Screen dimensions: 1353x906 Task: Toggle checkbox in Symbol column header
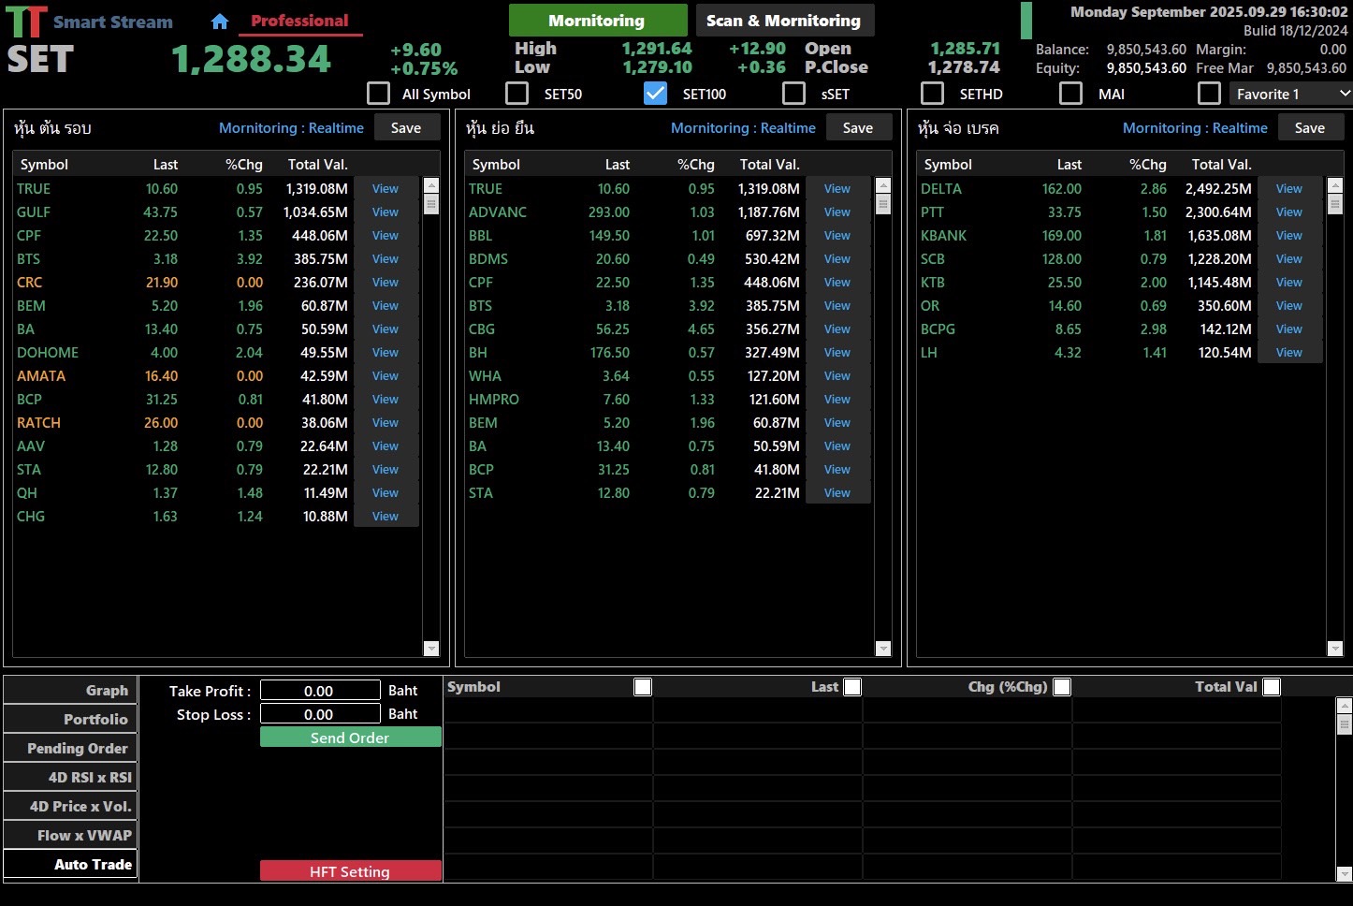(643, 687)
